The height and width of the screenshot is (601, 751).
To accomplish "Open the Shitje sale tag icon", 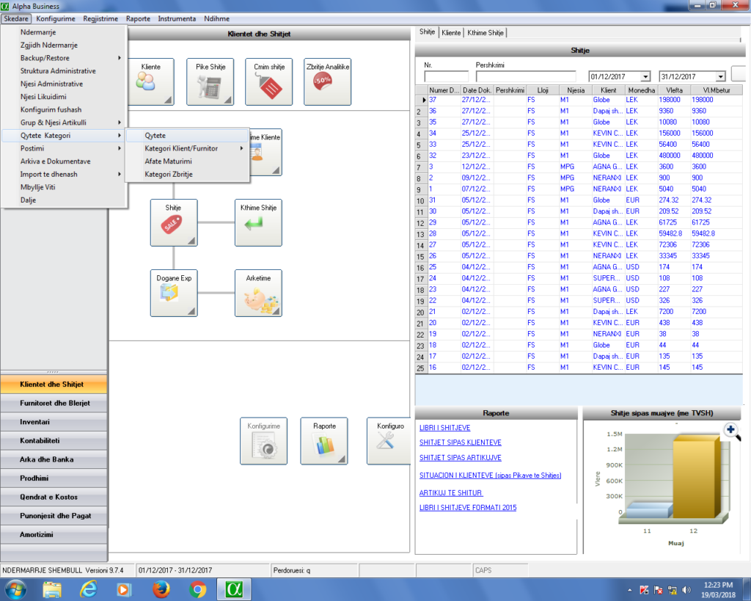I will [174, 222].
